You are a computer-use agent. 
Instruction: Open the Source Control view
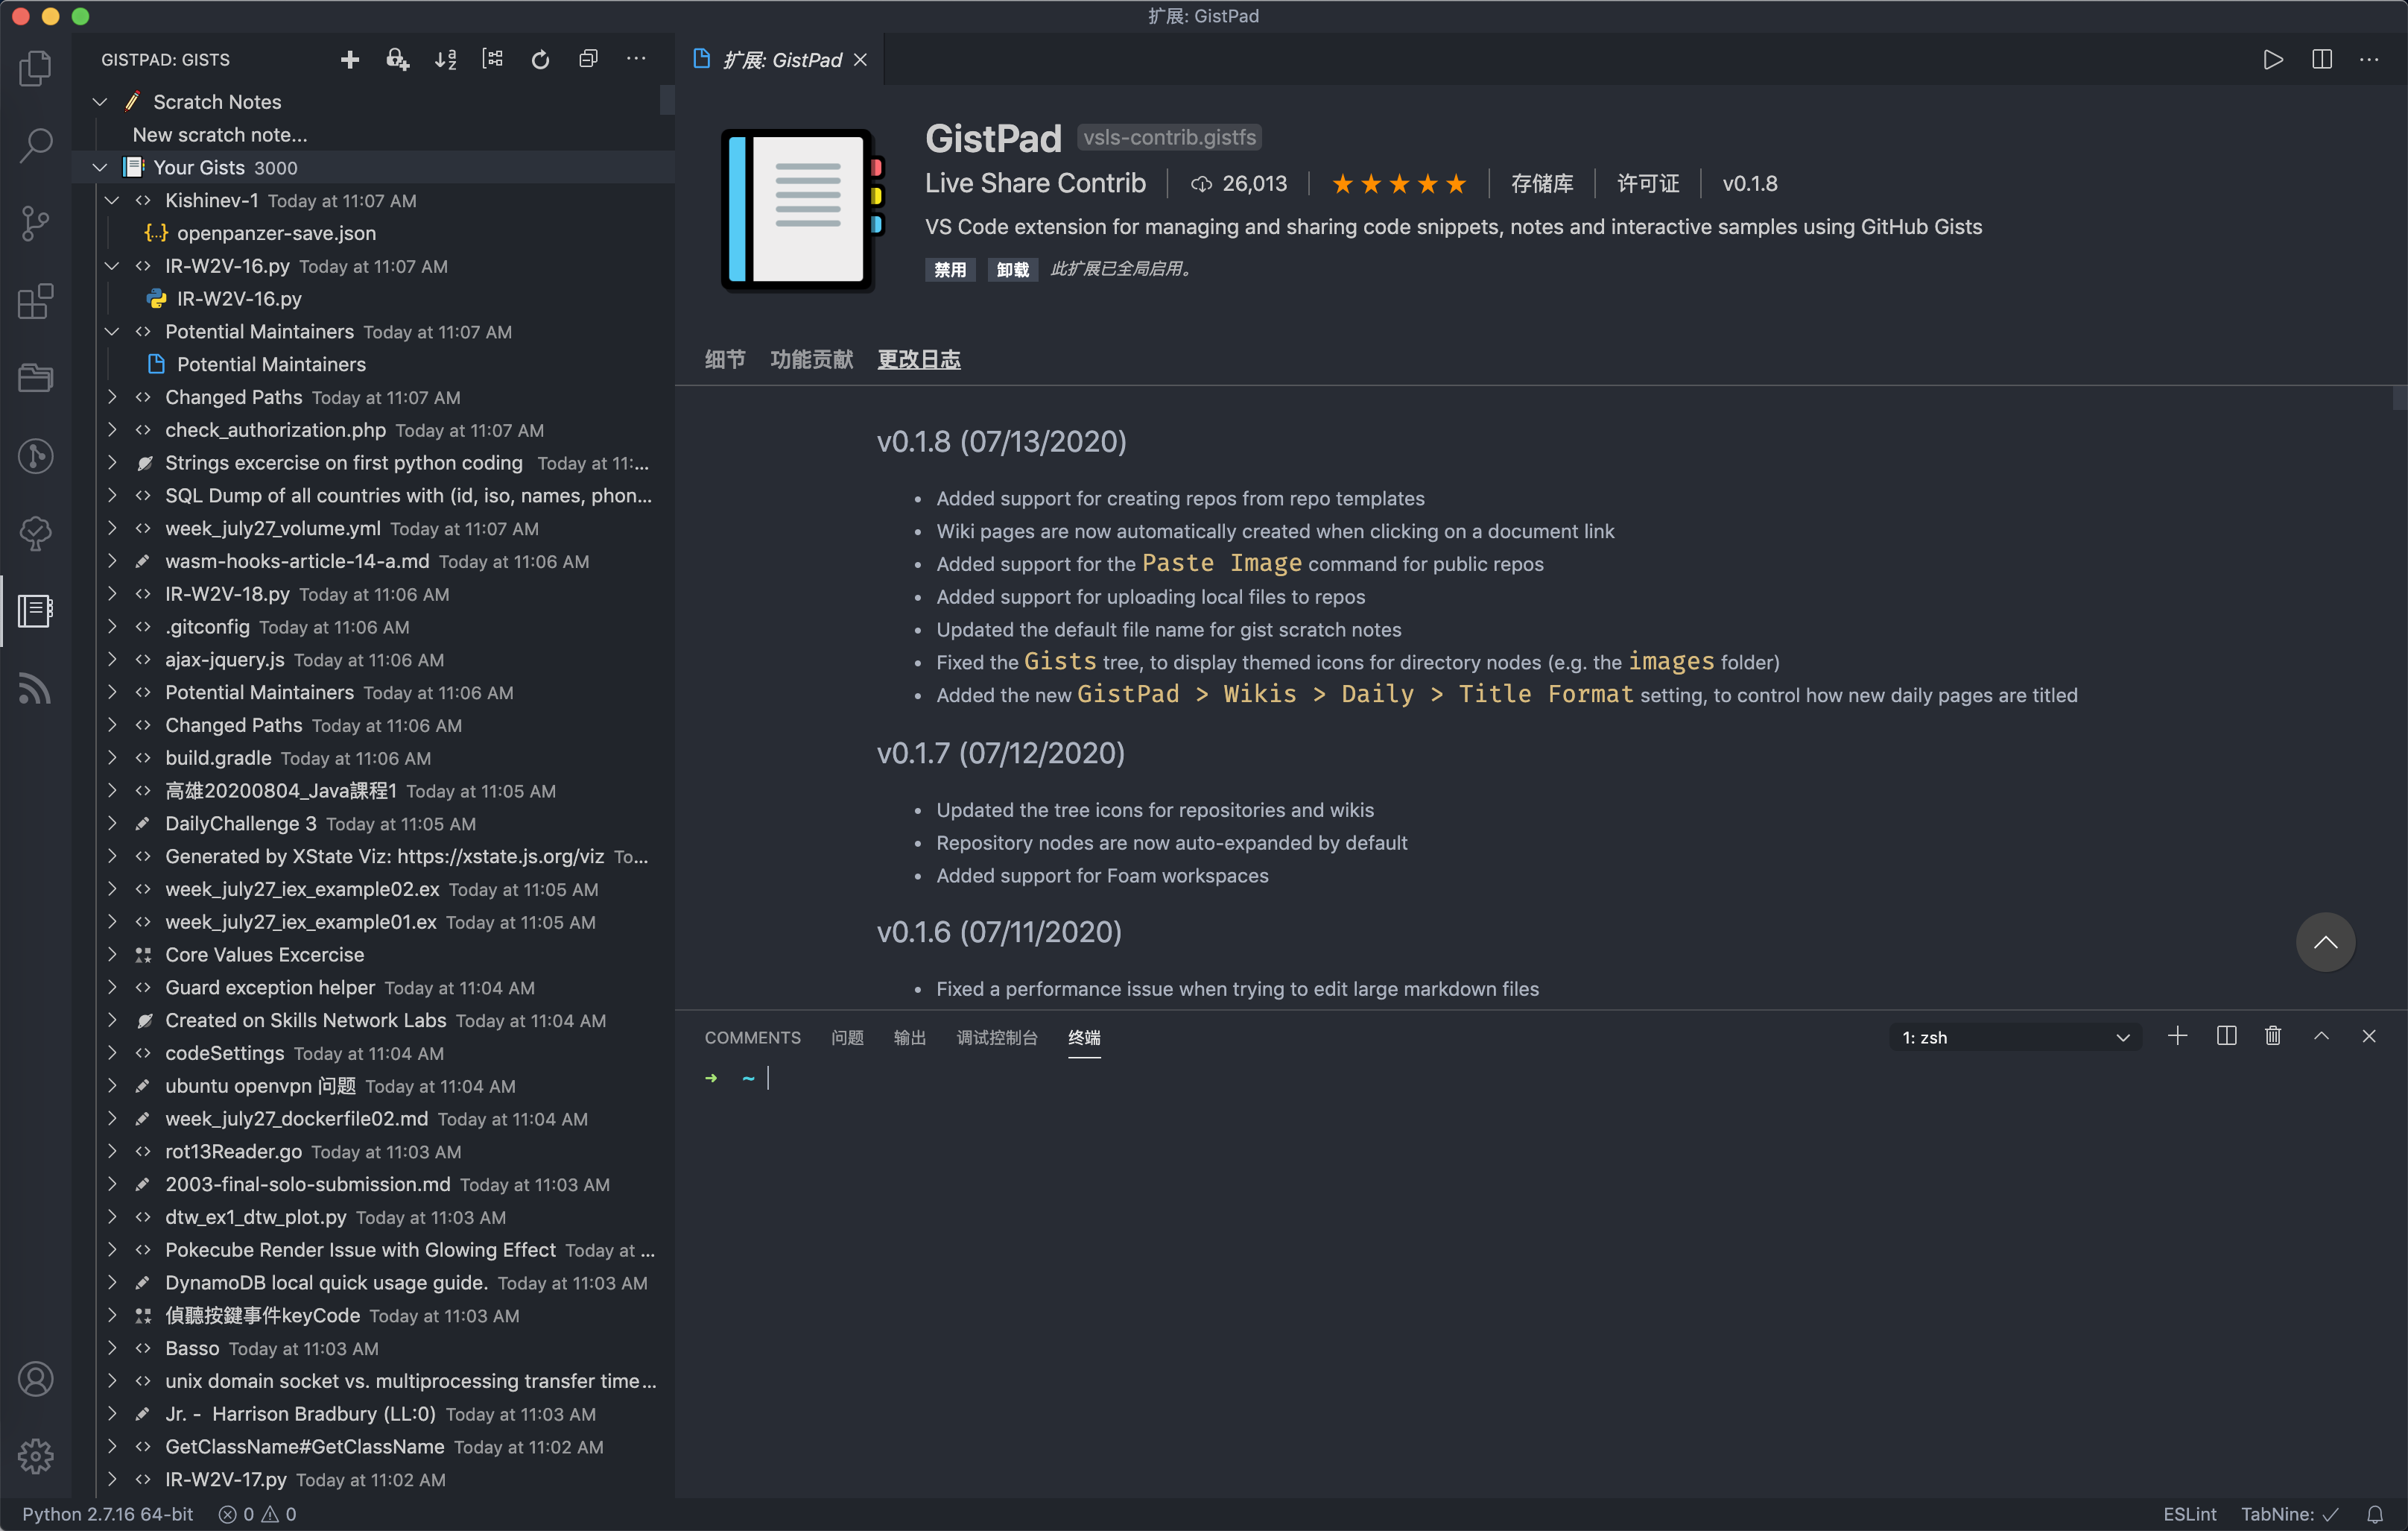[x=36, y=222]
